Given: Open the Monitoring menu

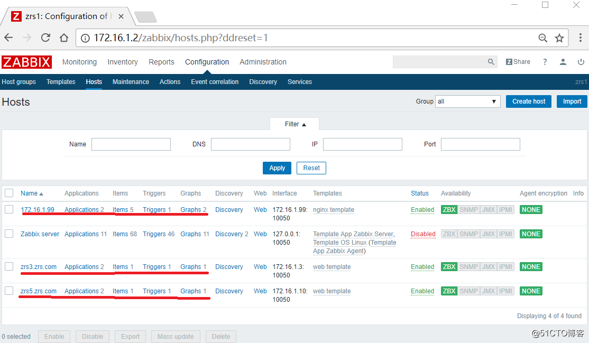Looking at the screenshot, I should click(x=79, y=62).
